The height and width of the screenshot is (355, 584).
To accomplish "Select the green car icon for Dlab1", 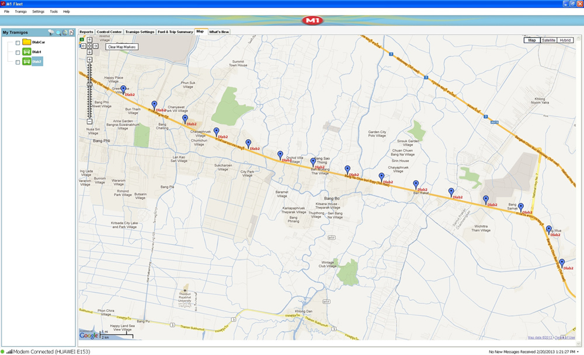I will [26, 52].
